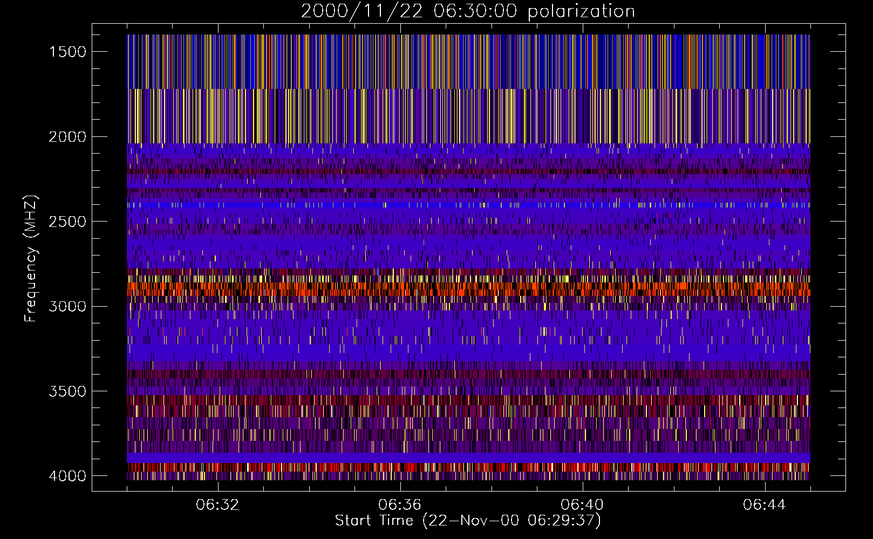Select the 3500 frequency axis label
873x539 pixels.
click(67, 391)
